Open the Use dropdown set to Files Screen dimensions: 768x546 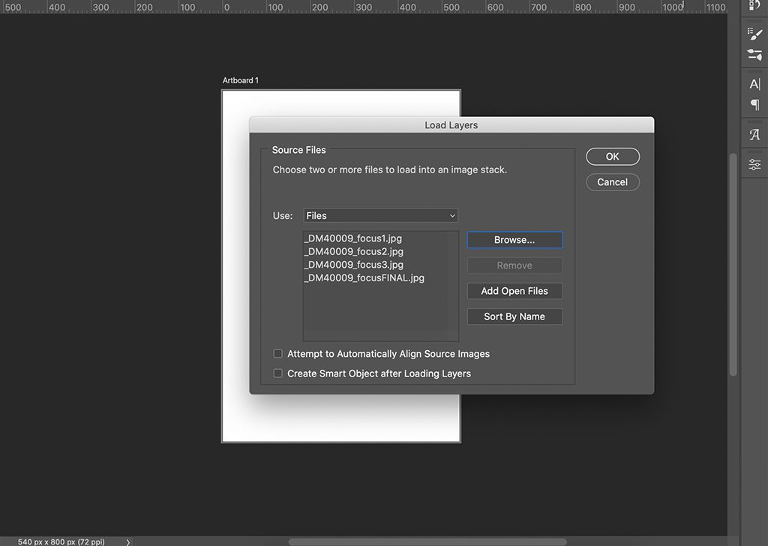[x=380, y=216]
